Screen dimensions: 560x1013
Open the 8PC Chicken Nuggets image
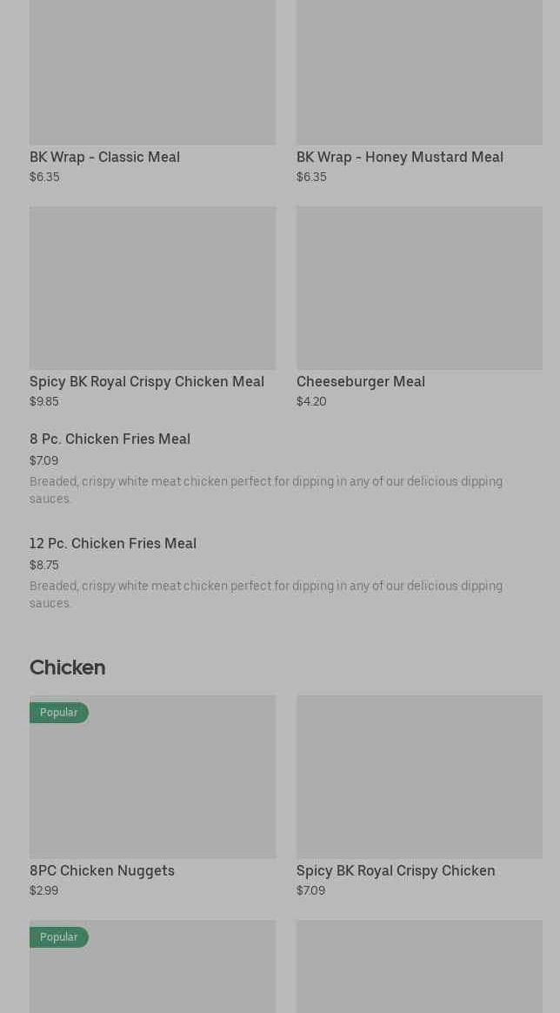[152, 776]
